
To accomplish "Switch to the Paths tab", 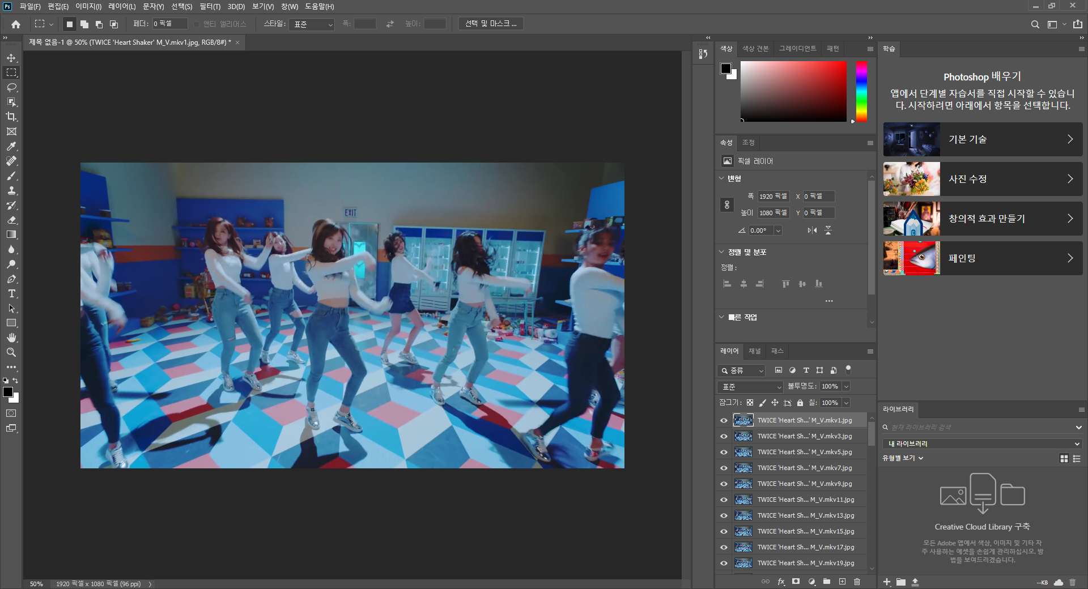I will click(x=777, y=351).
